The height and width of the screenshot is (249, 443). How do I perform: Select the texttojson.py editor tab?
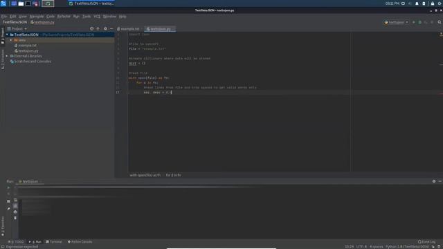coord(160,29)
